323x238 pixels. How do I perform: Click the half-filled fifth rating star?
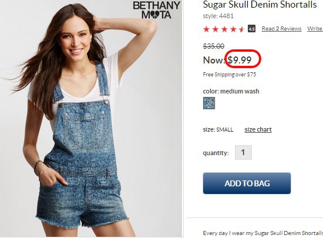(x=242, y=29)
